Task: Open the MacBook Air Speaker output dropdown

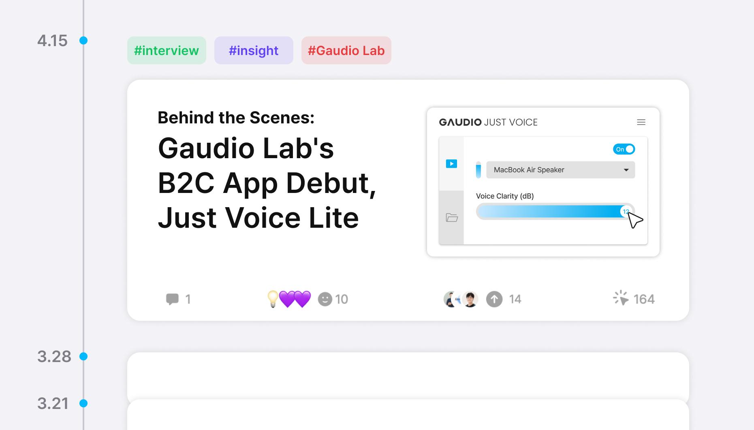Action: click(x=560, y=169)
